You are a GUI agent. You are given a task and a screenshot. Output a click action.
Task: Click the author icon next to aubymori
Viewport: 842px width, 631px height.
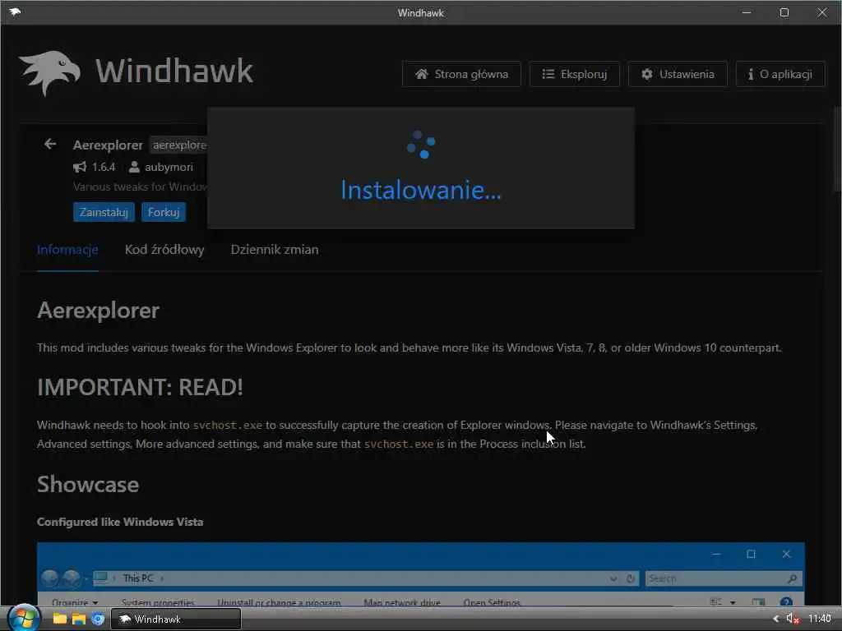coord(134,167)
